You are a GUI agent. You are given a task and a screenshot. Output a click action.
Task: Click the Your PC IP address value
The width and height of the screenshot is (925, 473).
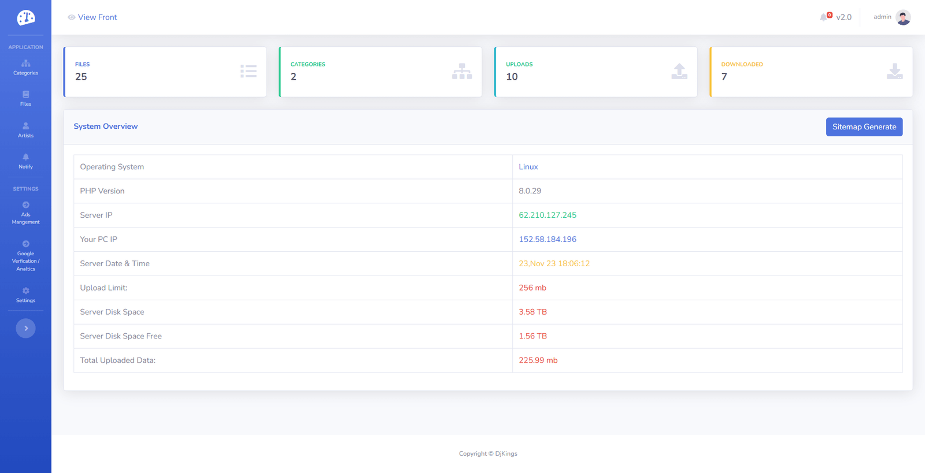pyautogui.click(x=547, y=239)
